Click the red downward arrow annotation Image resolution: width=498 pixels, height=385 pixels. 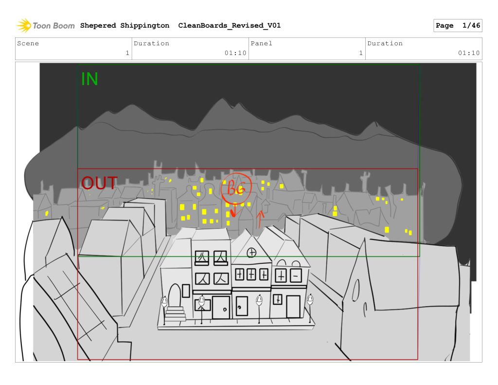(233, 210)
